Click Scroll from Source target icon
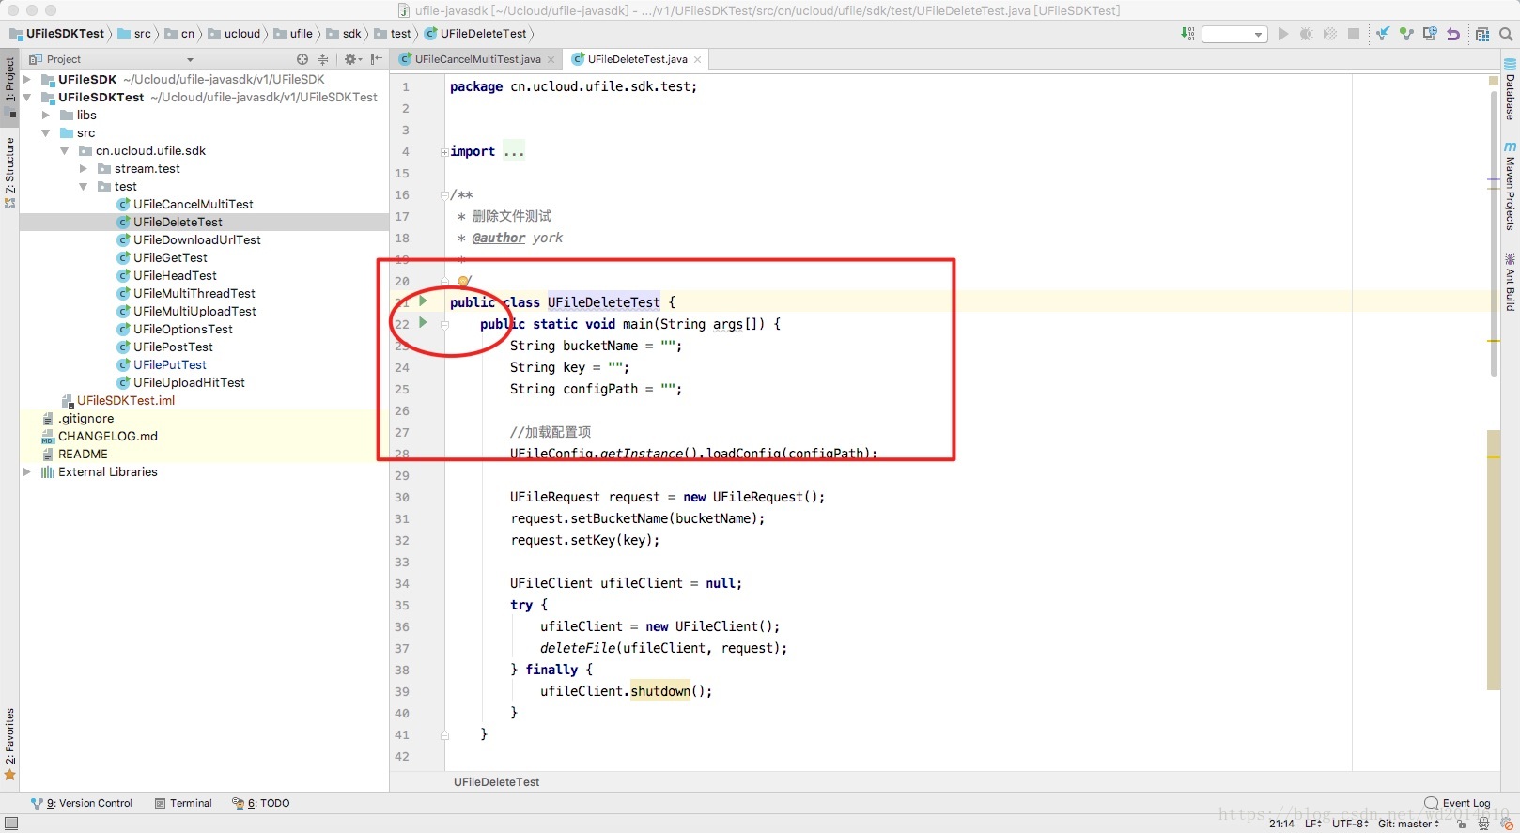The height and width of the screenshot is (833, 1520). (302, 59)
